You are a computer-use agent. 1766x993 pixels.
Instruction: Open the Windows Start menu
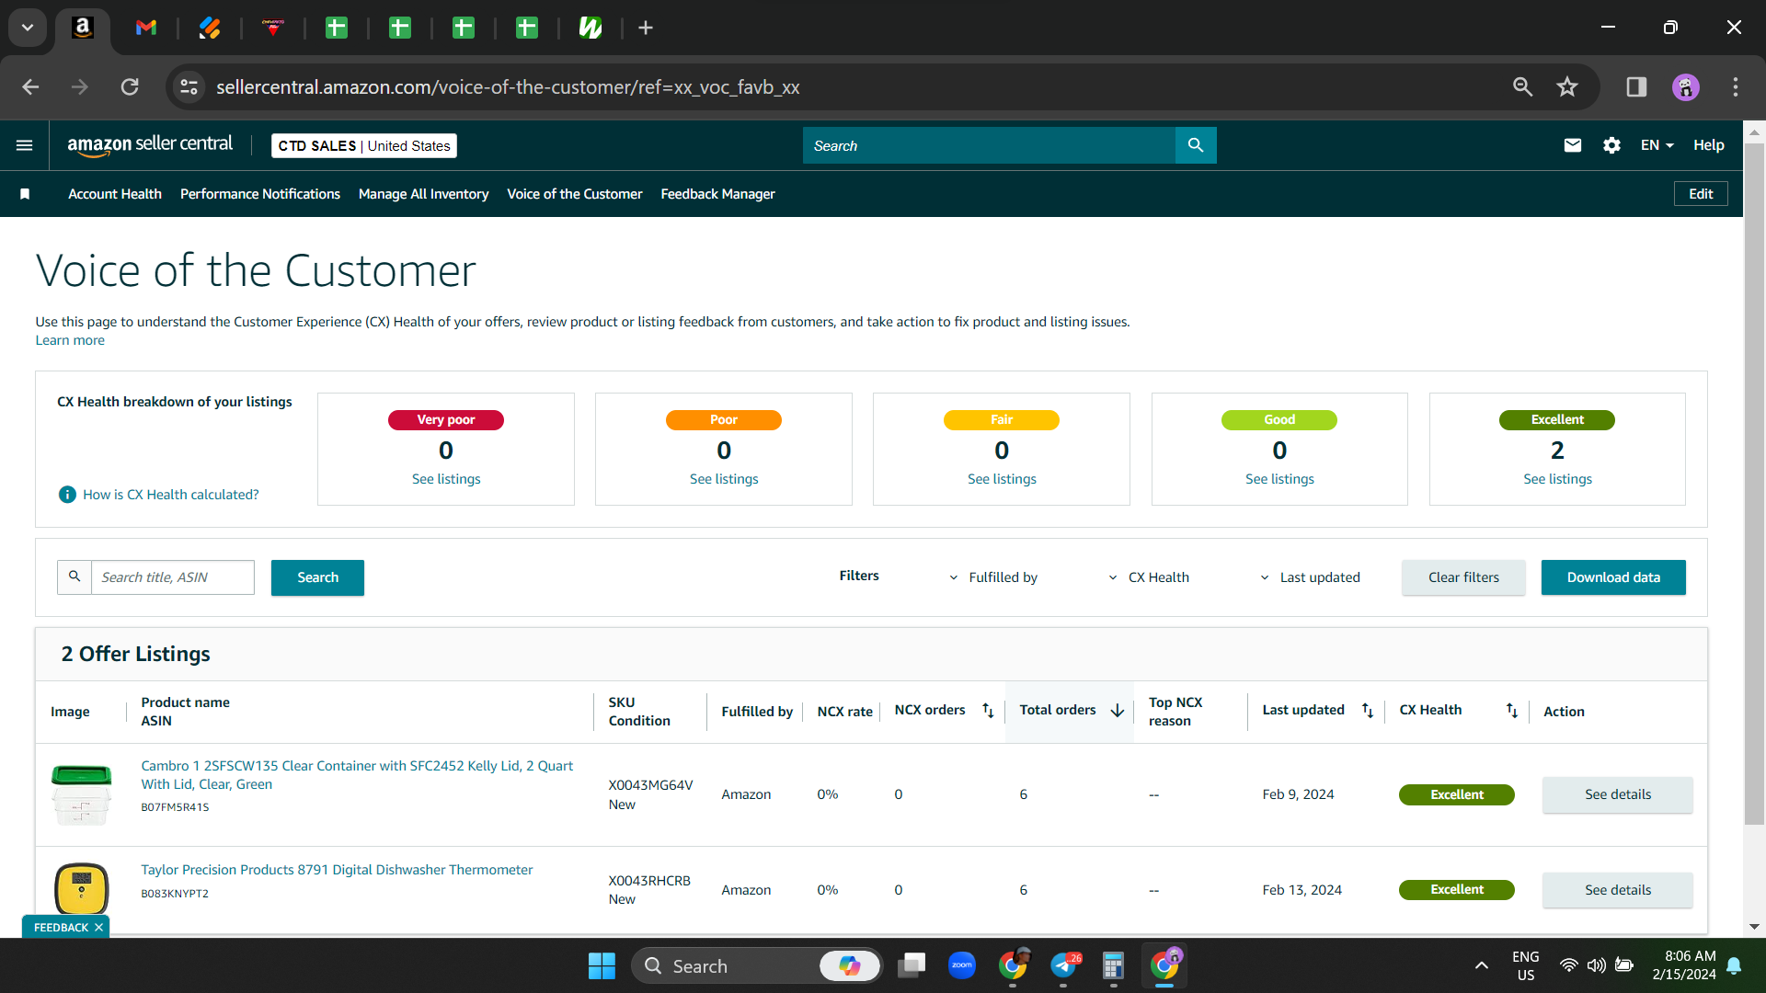[602, 966]
